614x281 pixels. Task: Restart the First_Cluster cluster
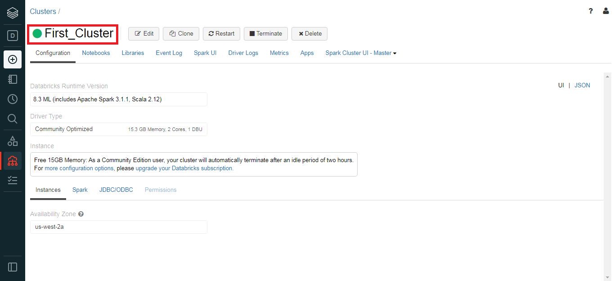coord(221,33)
